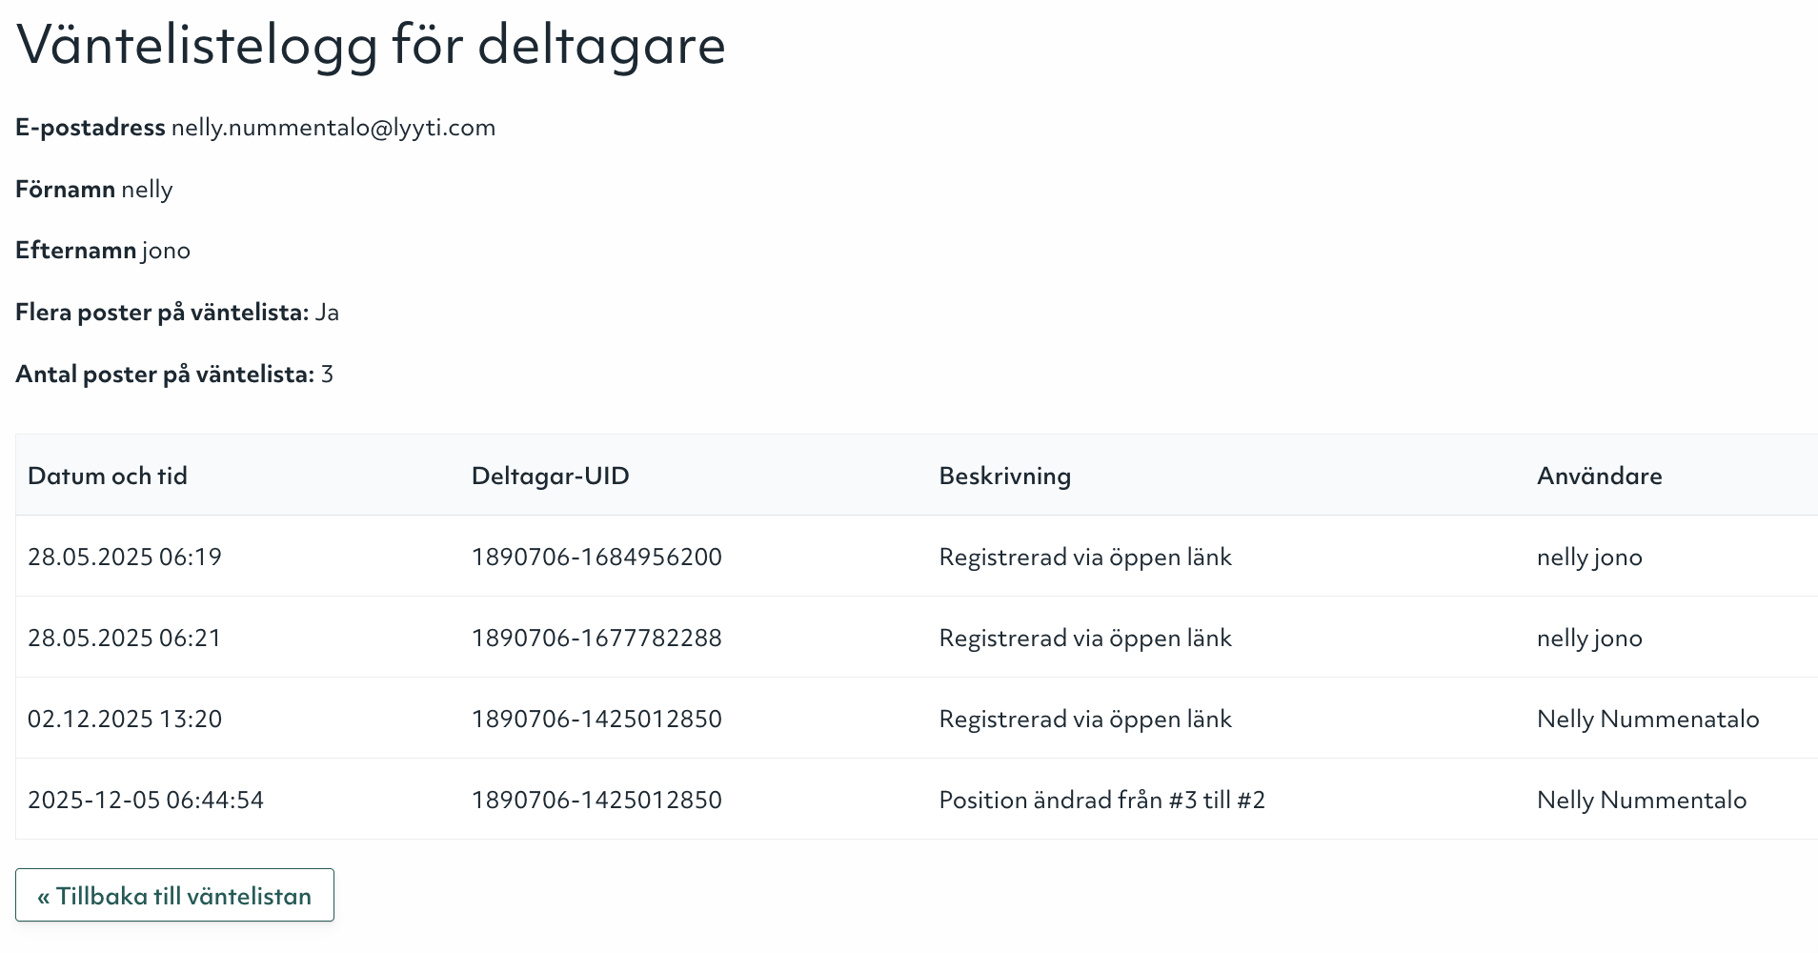Click the 28.05.2025 06:21 date cell

click(125, 638)
